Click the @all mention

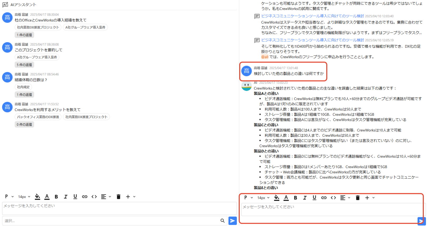[265, 57]
